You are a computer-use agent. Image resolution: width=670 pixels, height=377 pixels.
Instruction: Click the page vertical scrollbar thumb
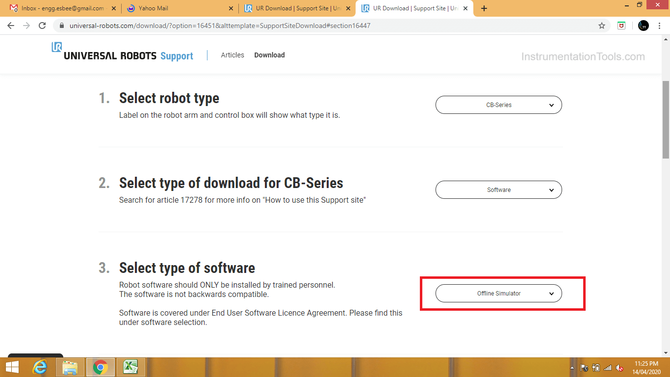pyautogui.click(x=666, y=120)
